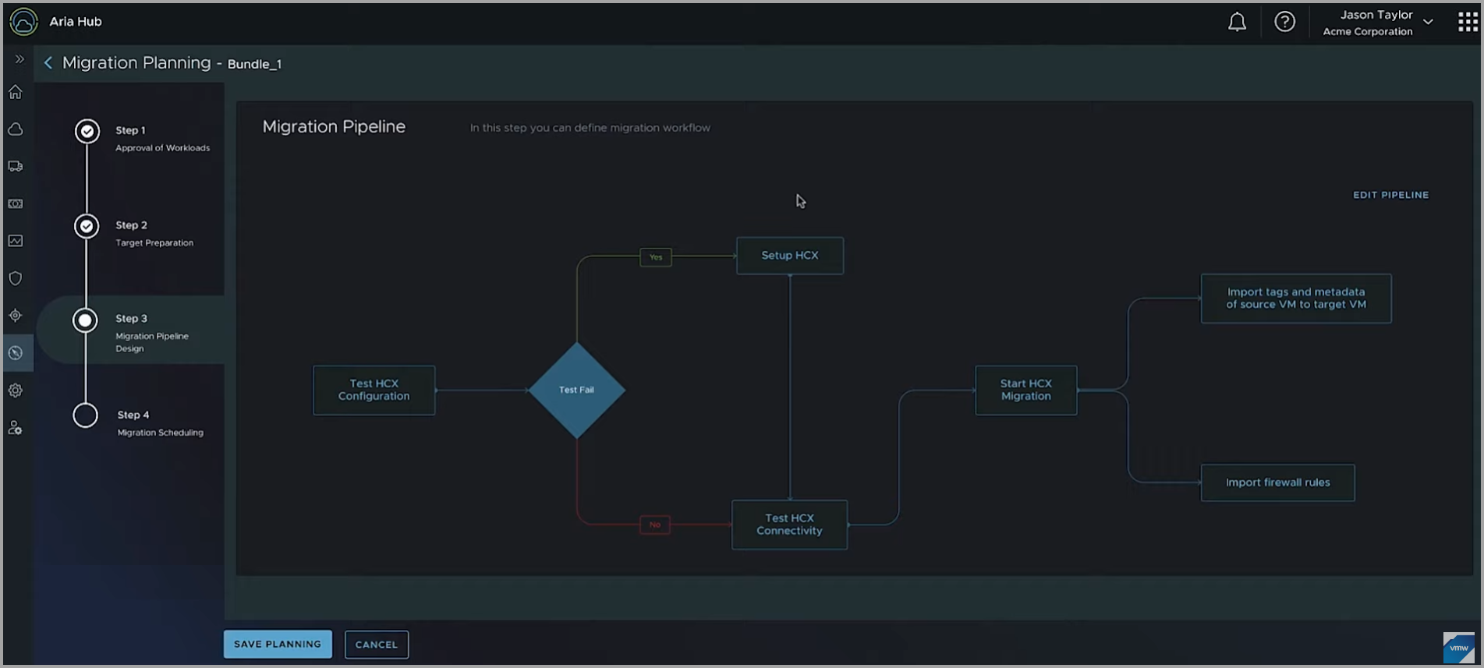
Task: Open the help question mark icon
Action: 1284,22
